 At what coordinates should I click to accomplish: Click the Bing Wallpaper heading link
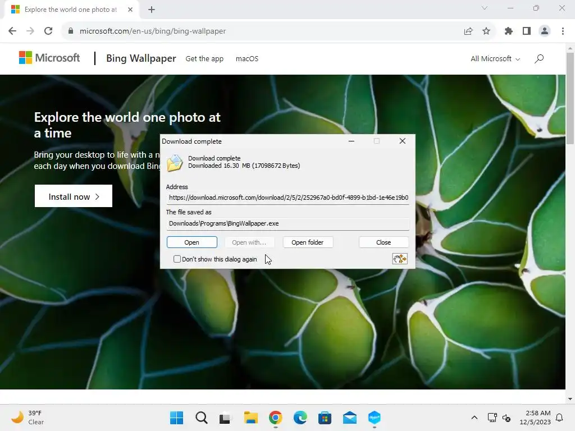point(141,58)
